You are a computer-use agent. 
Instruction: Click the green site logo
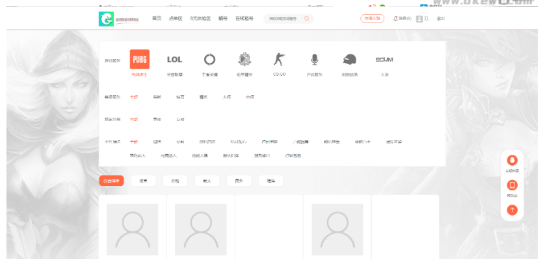click(106, 19)
